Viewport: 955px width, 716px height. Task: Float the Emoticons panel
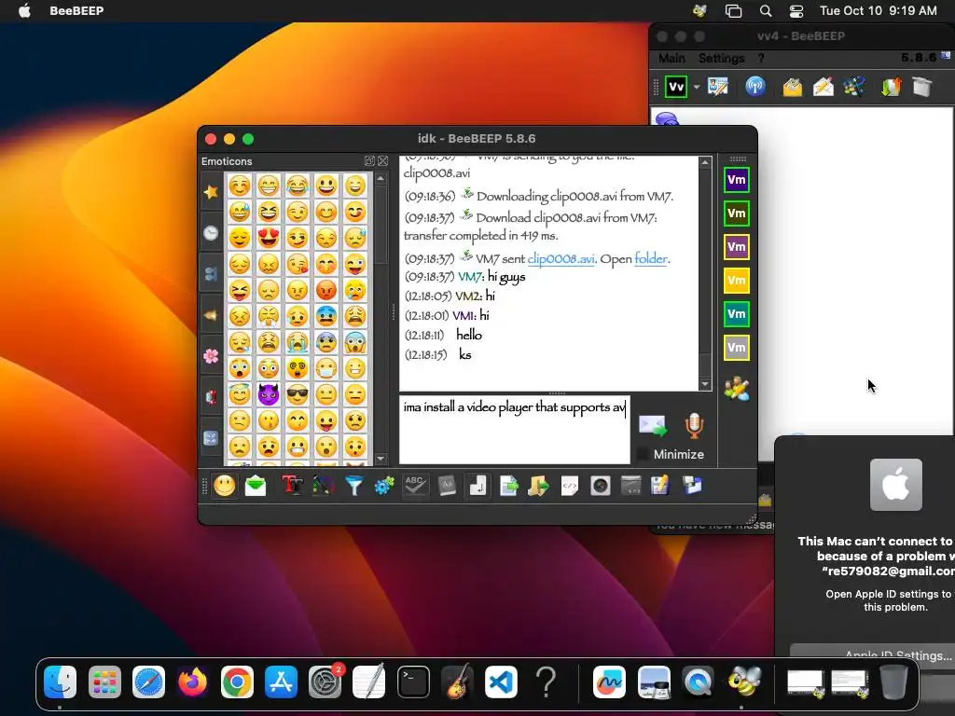369,160
